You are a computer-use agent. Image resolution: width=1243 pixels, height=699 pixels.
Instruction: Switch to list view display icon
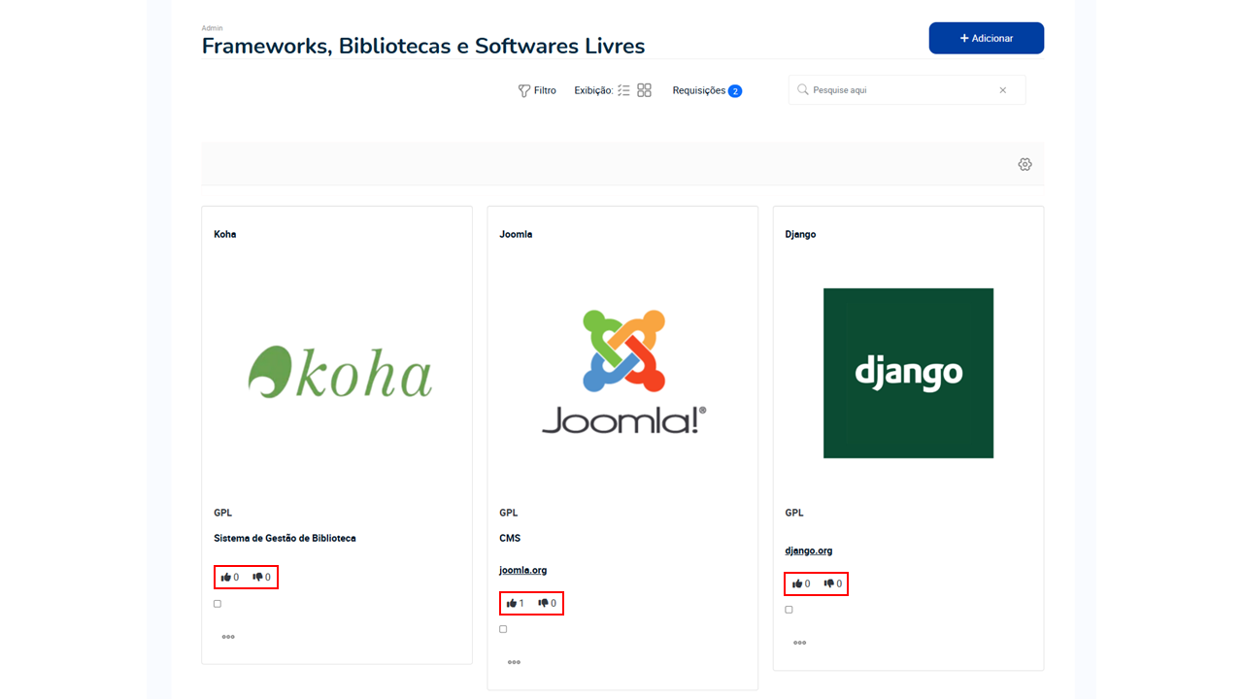coord(623,90)
